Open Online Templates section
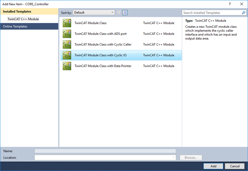This screenshot has width=248, height=171. 29,26
